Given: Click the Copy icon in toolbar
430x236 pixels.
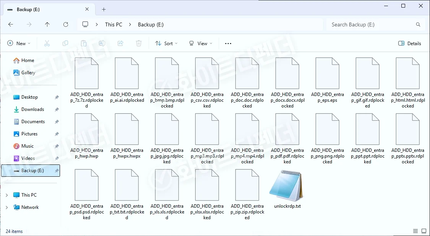Looking at the screenshot, I should tap(65, 44).
